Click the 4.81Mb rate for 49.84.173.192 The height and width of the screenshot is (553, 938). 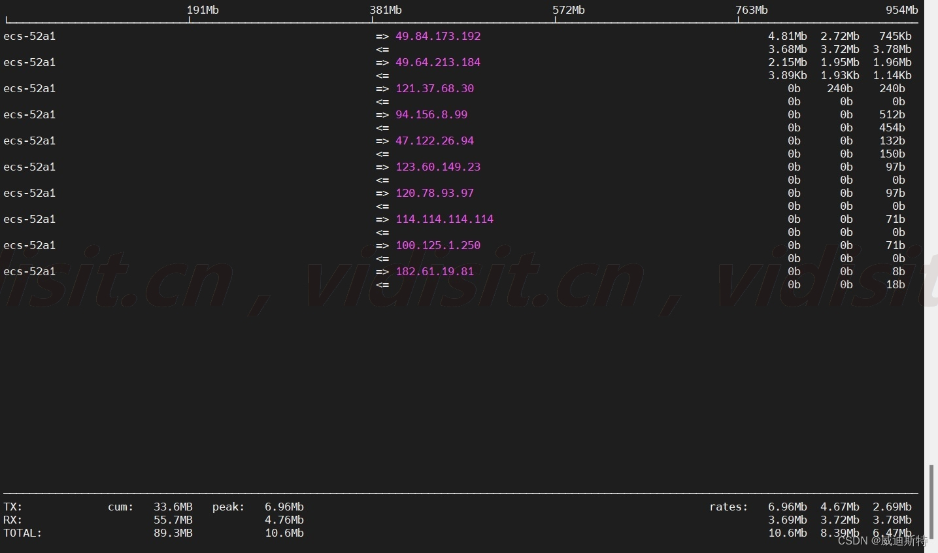788,36
